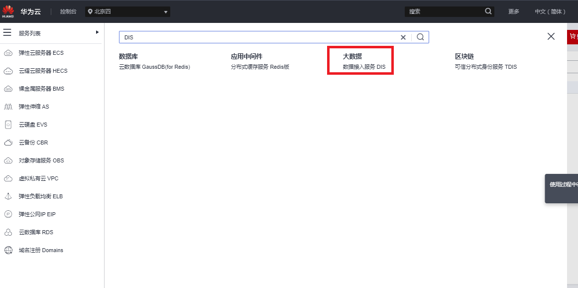The height and width of the screenshot is (288, 578).
Task: Select 裸金属服务器 BMS in sidebar
Action: coord(41,89)
